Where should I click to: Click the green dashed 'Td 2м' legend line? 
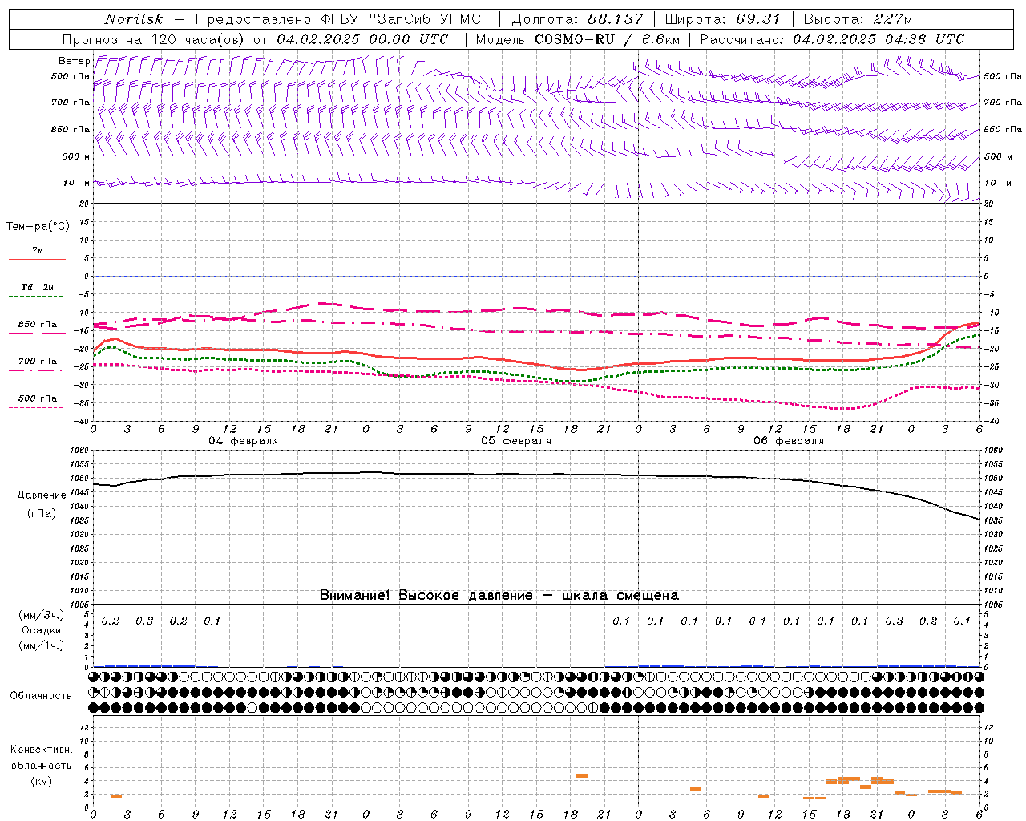[x=37, y=296]
